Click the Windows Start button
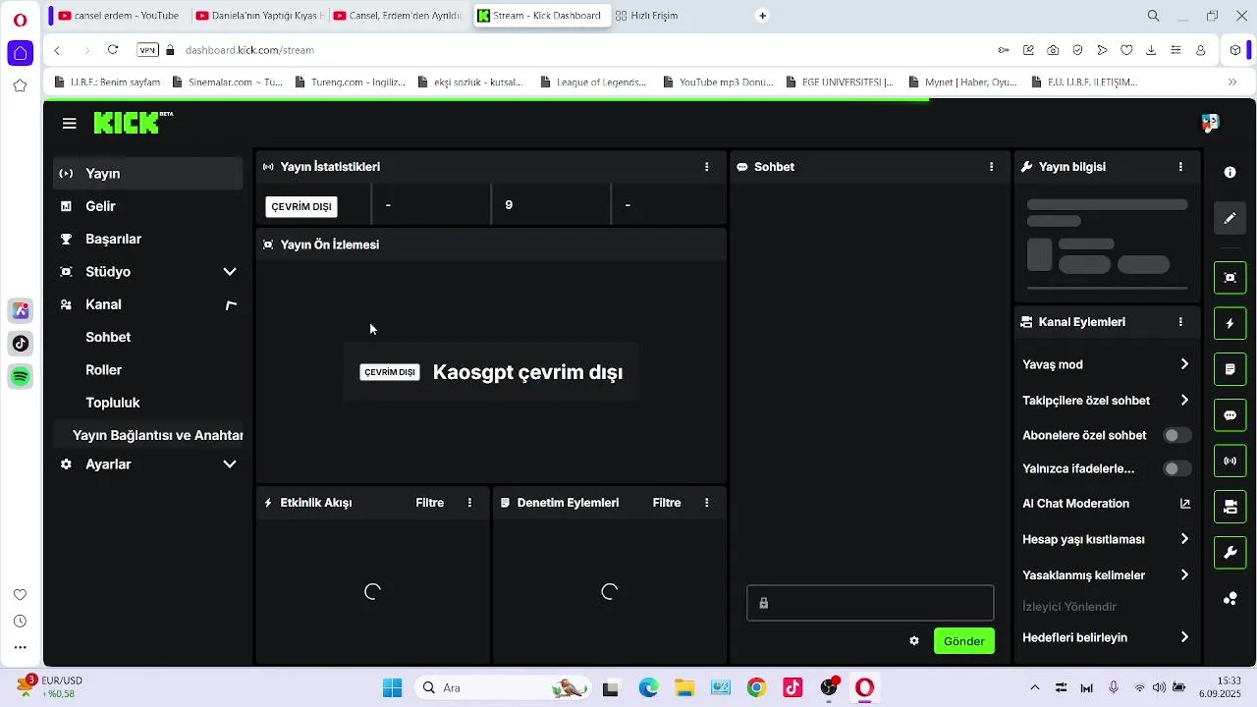Viewport: 1257px width, 707px height. coord(392,687)
